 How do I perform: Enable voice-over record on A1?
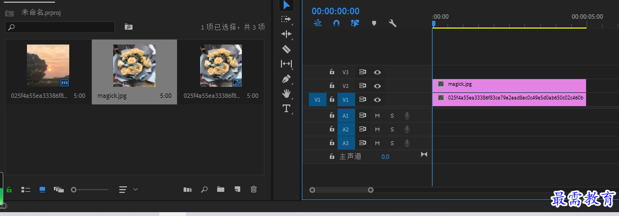tap(407, 116)
